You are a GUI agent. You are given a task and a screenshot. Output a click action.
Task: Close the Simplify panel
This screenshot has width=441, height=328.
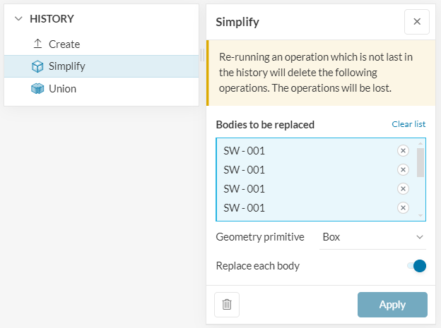416,22
